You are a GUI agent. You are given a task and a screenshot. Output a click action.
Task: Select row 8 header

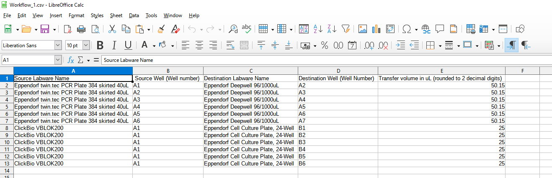(x=6, y=128)
